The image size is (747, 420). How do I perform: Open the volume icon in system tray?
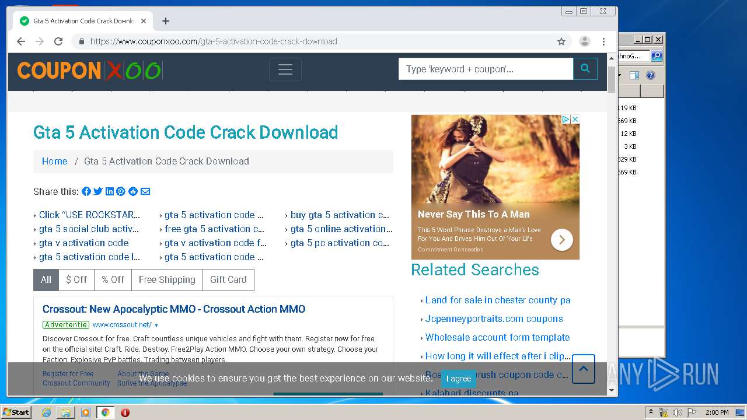678,412
